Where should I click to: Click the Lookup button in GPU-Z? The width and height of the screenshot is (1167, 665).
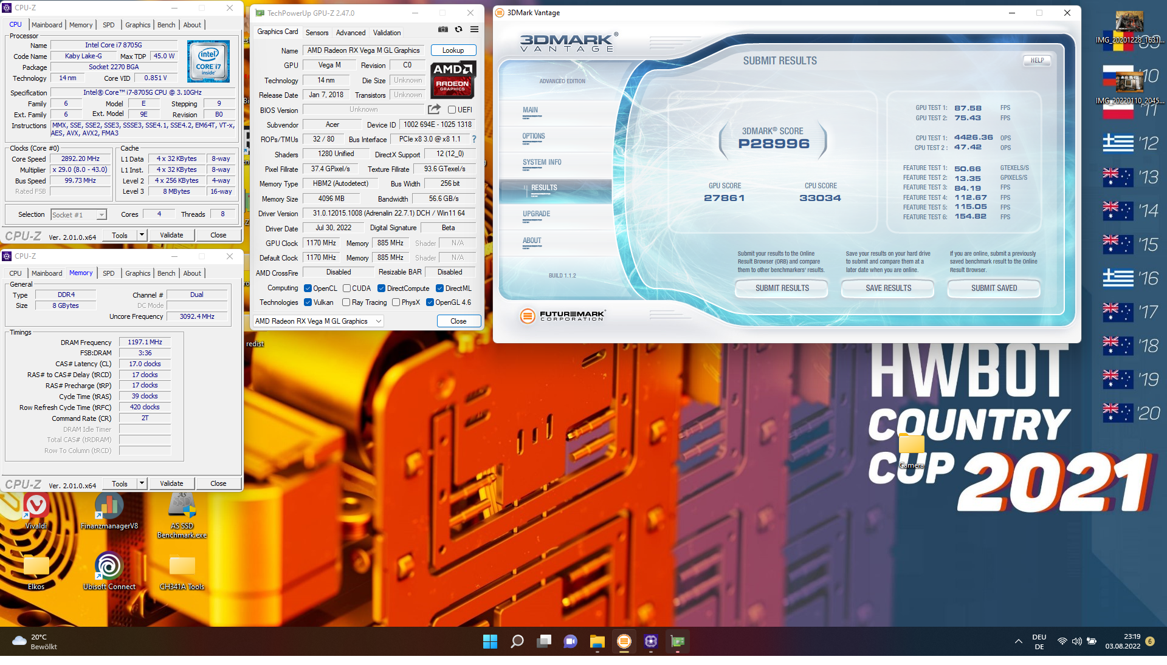click(453, 50)
